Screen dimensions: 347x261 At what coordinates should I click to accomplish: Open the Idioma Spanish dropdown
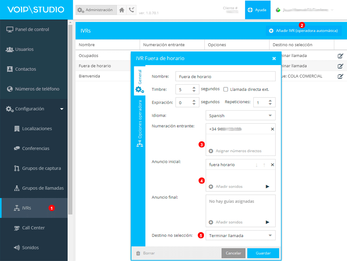pos(241,115)
